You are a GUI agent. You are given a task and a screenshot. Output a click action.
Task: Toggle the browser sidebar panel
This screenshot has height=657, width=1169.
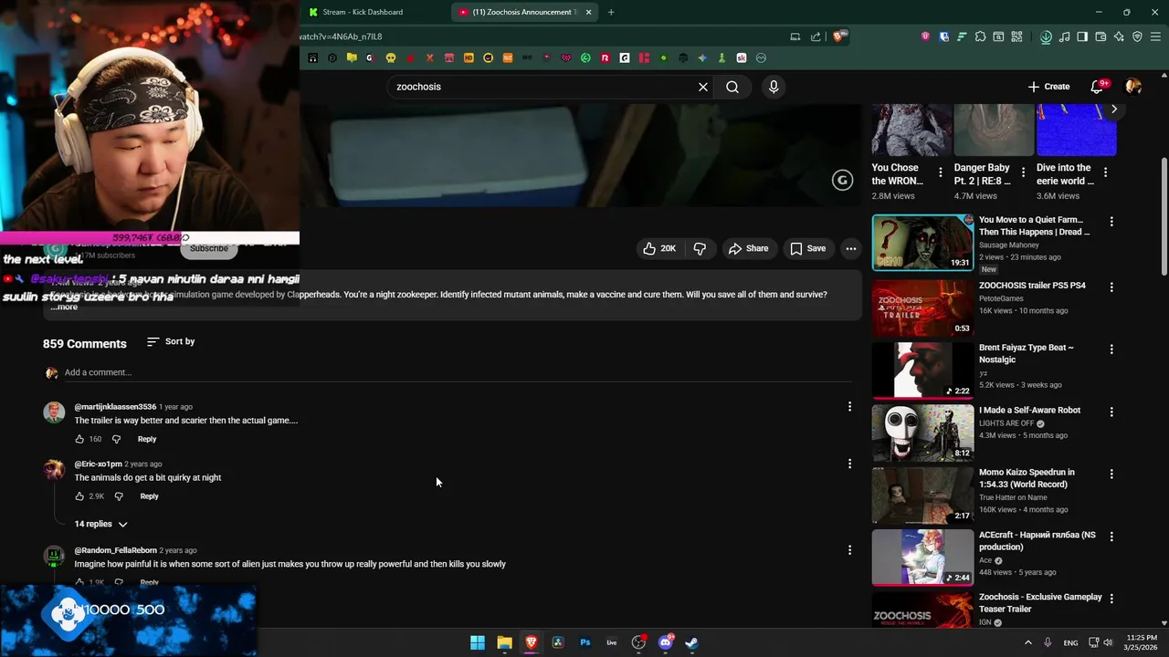(x=1082, y=36)
